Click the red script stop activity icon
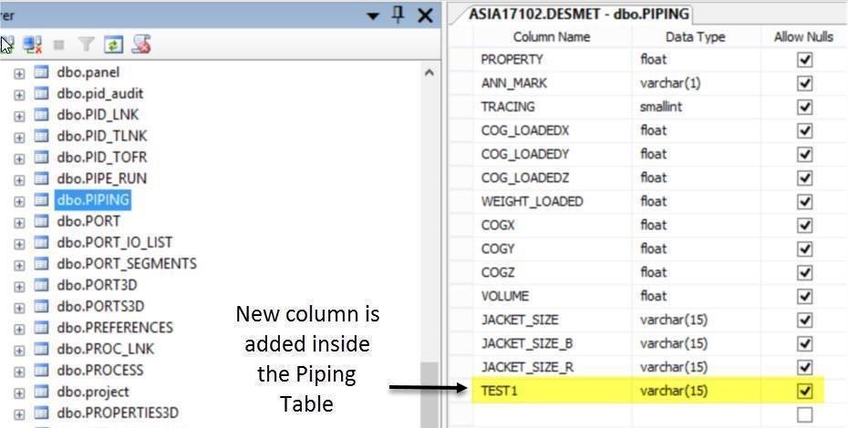The image size is (848, 428). coord(140,45)
